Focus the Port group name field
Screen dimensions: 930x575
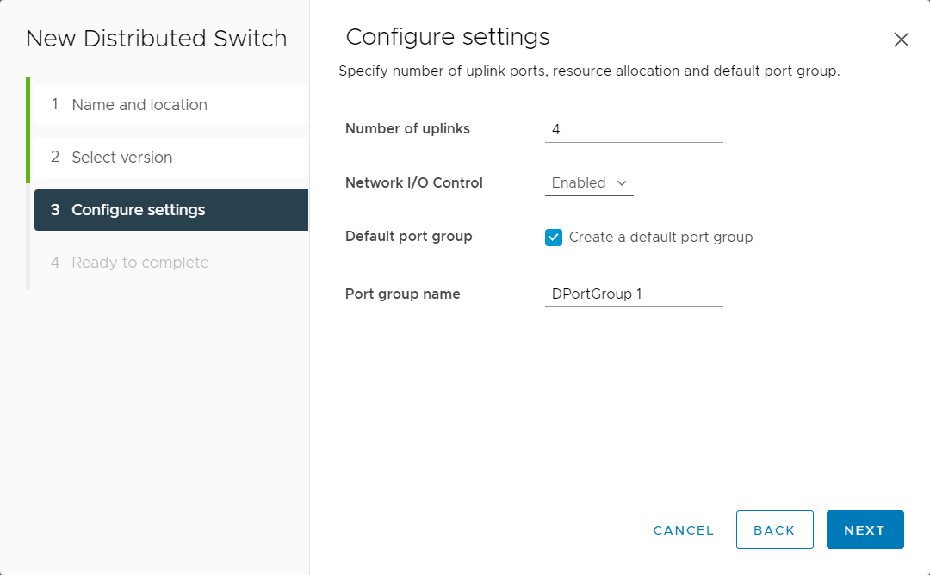click(x=634, y=294)
